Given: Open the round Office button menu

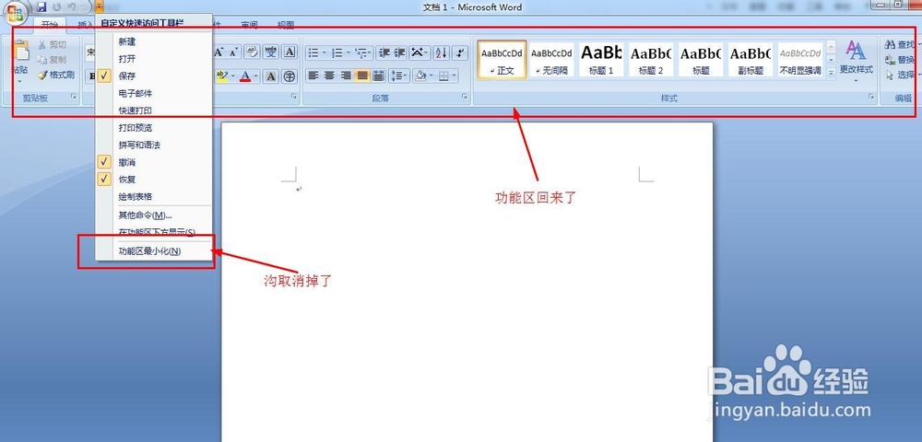Looking at the screenshot, I should point(16,12).
